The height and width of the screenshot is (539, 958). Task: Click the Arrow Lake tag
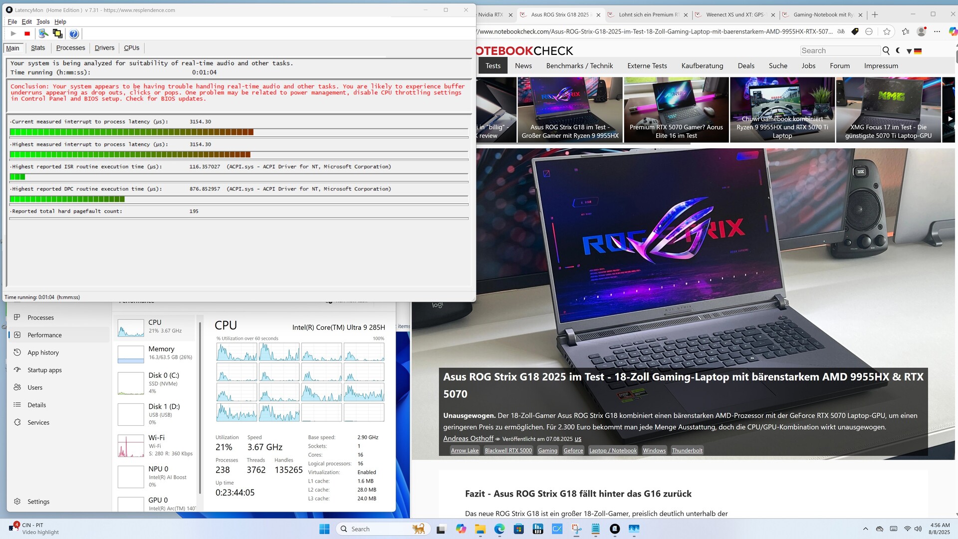(465, 451)
